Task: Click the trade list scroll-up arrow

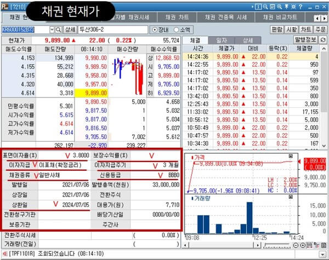Action: (324, 49)
